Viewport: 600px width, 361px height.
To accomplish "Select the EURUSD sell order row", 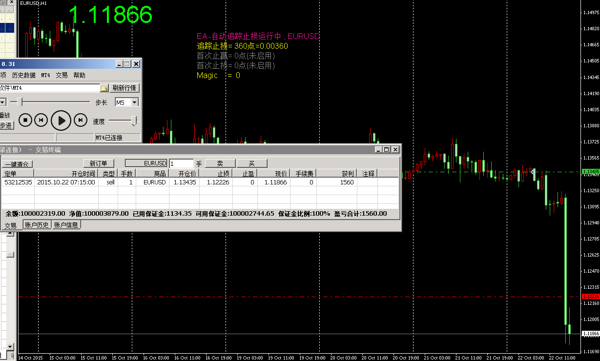I will coord(146,182).
